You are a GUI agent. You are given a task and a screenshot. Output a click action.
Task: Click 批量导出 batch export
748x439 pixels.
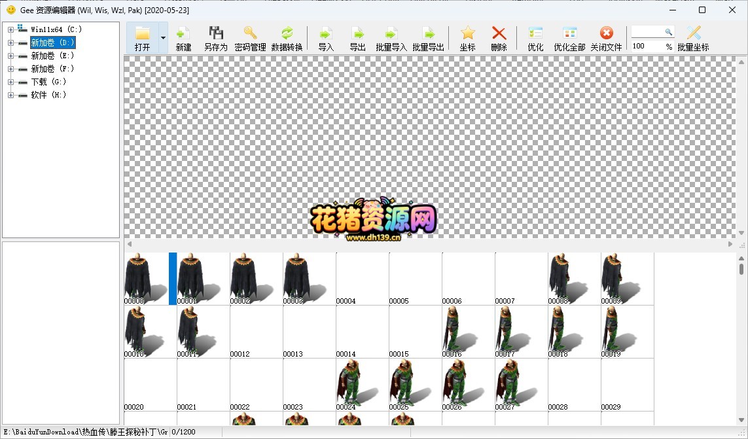pyautogui.click(x=428, y=38)
